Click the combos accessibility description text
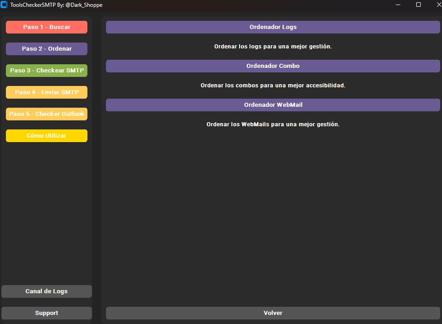 click(x=273, y=85)
